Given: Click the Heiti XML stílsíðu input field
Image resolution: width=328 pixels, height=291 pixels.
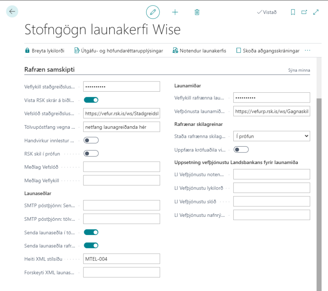Looking at the screenshot, I should click(x=121, y=259).
